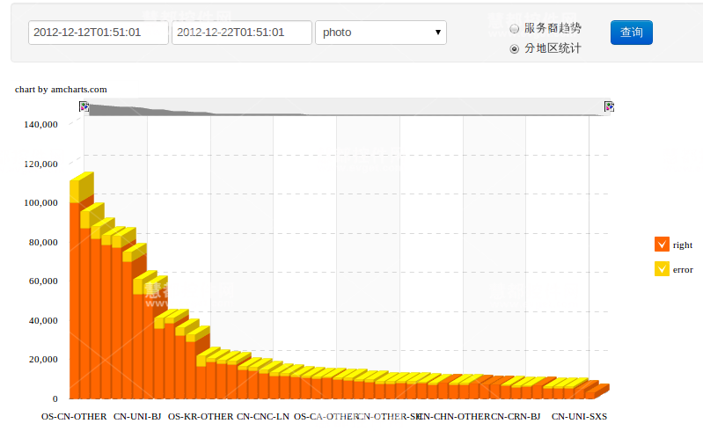Click the start date input field
The width and height of the screenshot is (703, 431).
point(99,33)
